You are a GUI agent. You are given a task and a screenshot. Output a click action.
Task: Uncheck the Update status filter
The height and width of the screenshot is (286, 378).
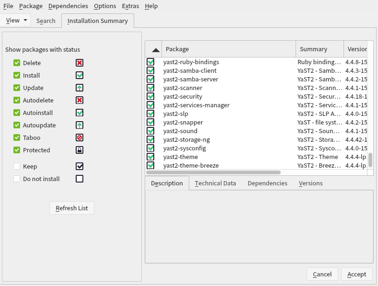[17, 88]
